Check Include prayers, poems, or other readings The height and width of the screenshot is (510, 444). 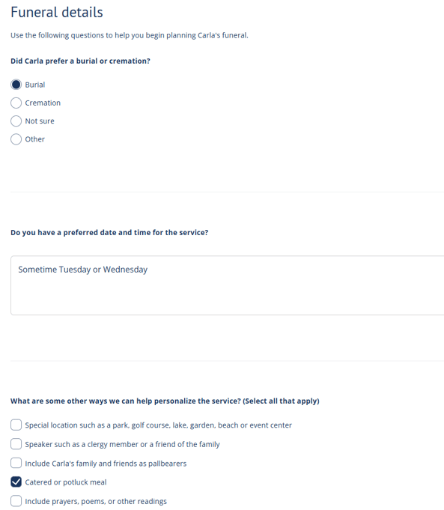click(16, 501)
